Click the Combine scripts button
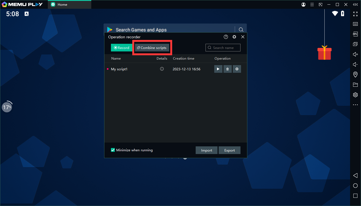This screenshot has height=206, width=361. [x=152, y=48]
